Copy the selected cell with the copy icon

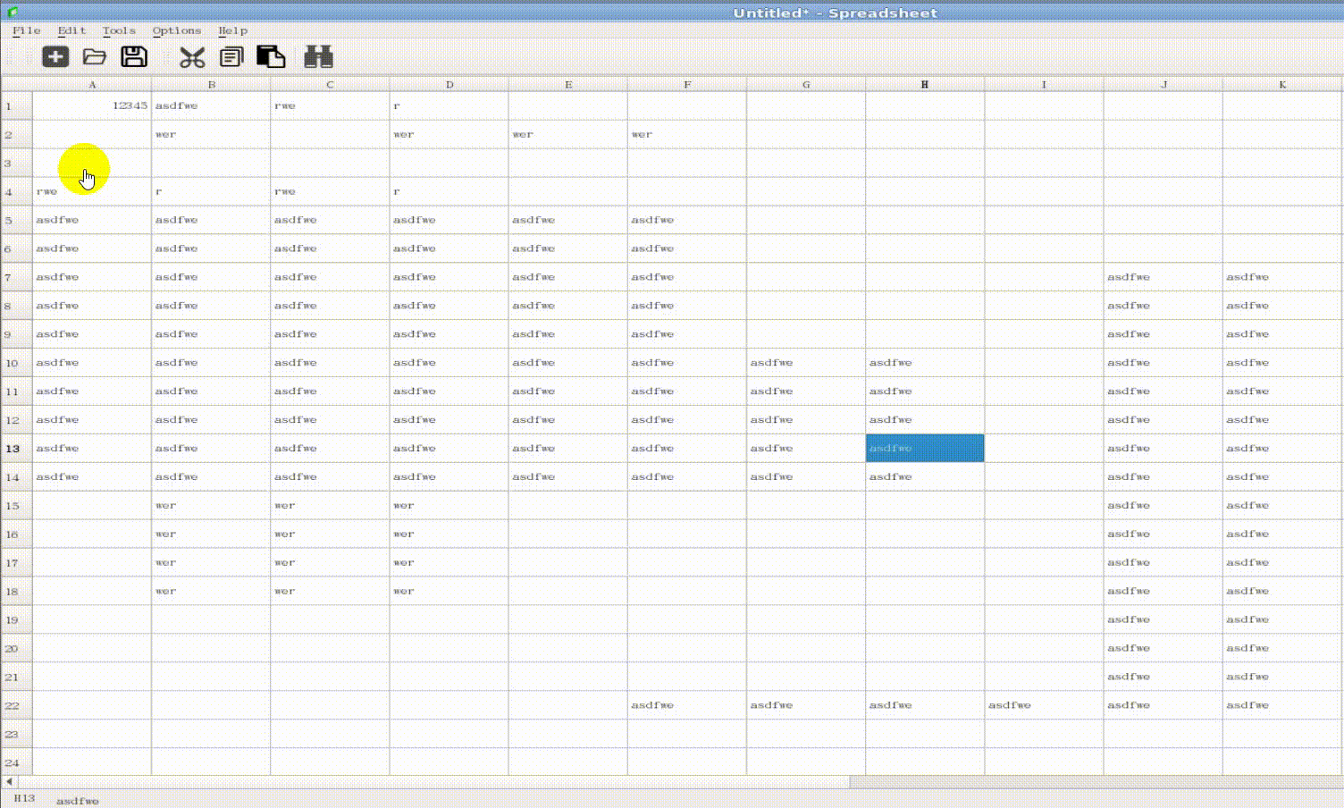pyautogui.click(x=231, y=55)
